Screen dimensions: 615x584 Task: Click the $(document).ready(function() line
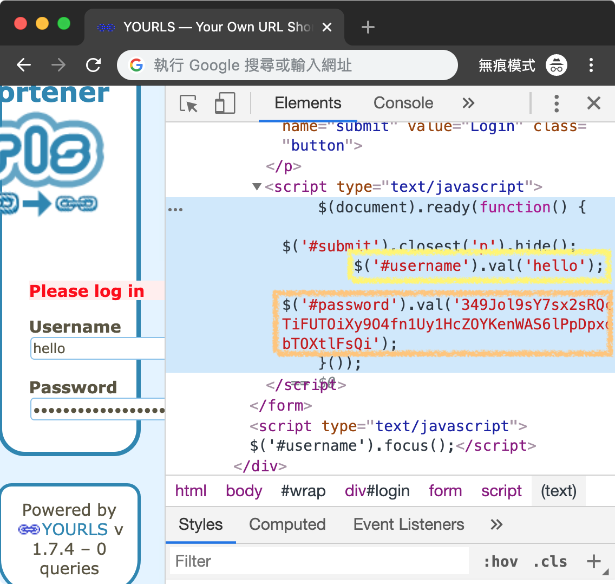click(452, 207)
